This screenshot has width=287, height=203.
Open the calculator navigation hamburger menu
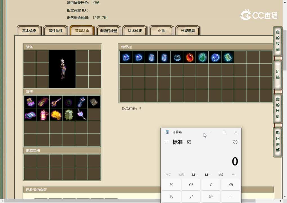click(x=167, y=142)
